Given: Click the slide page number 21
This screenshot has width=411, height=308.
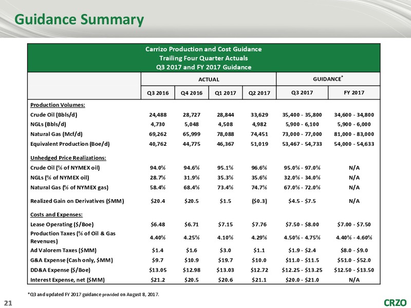Looking at the screenshot, I should (x=8, y=303).
